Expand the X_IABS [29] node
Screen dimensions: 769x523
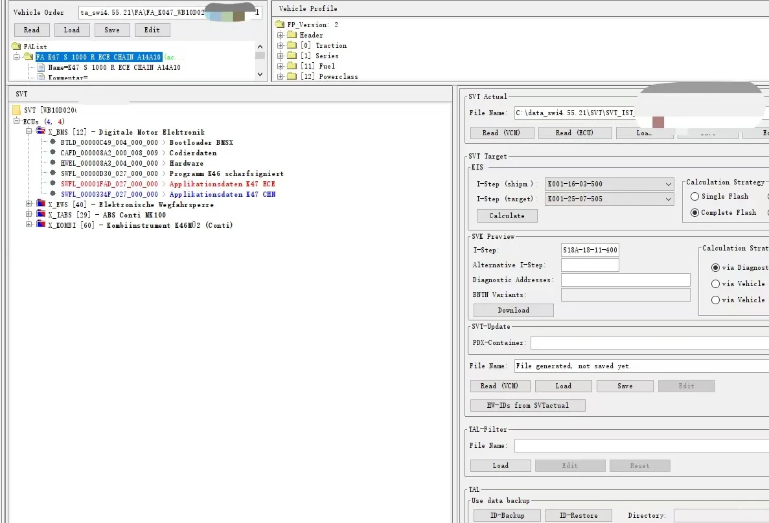[29, 214]
